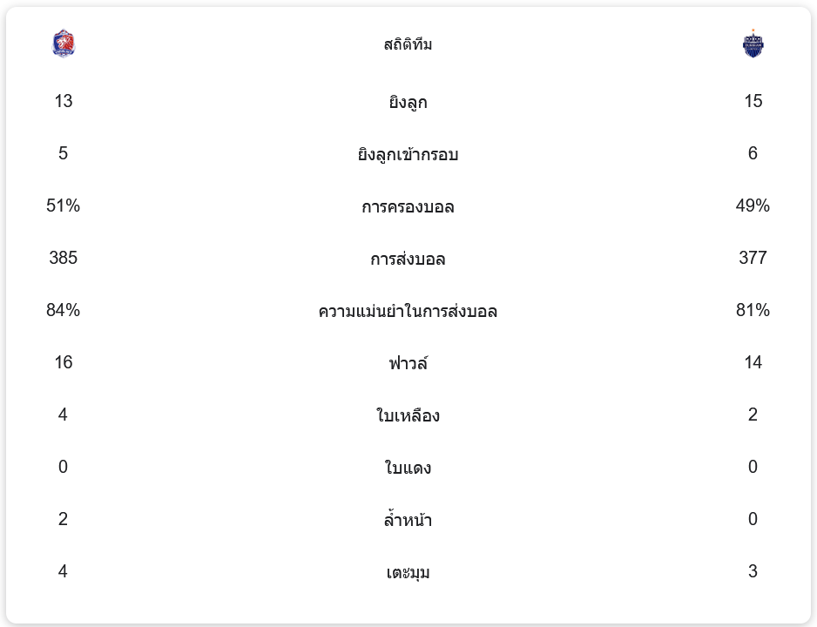Click the เตะมุม corner kick label
The height and width of the screenshot is (627, 817).
pyautogui.click(x=408, y=572)
